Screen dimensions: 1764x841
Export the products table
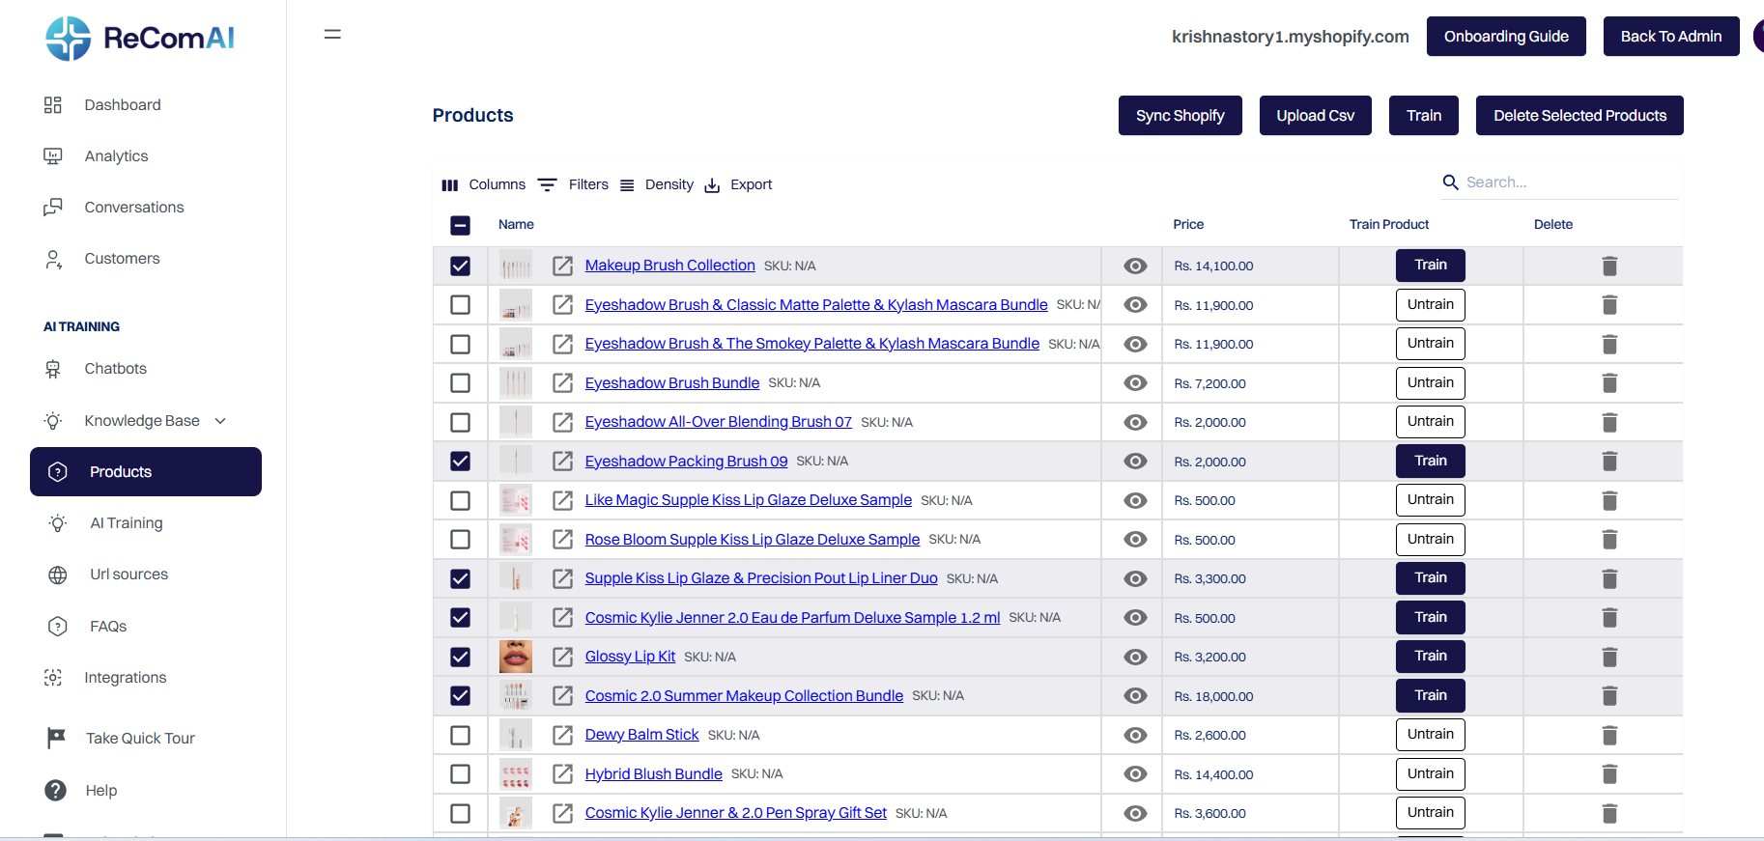pyautogui.click(x=738, y=184)
